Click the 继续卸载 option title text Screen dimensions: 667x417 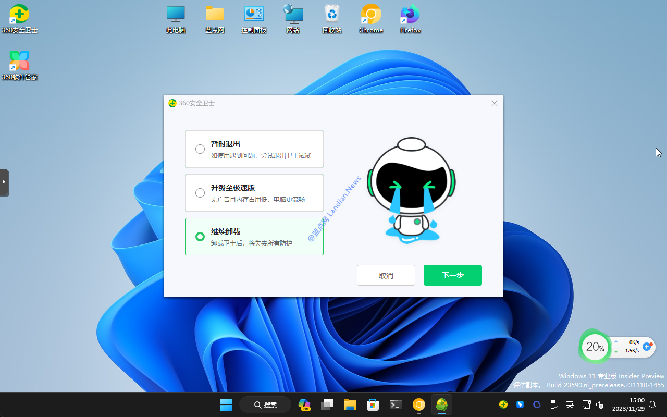pos(226,231)
